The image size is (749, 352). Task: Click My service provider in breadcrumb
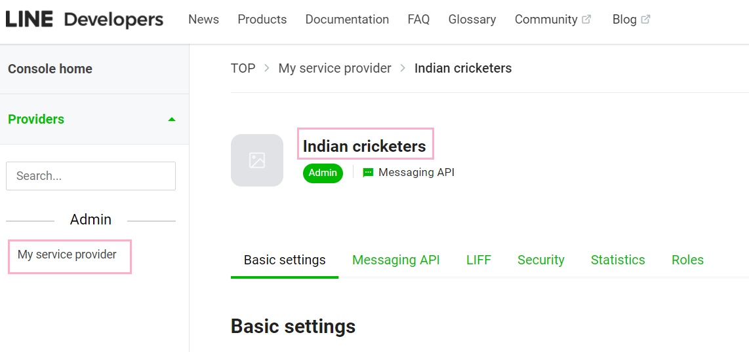pyautogui.click(x=335, y=68)
